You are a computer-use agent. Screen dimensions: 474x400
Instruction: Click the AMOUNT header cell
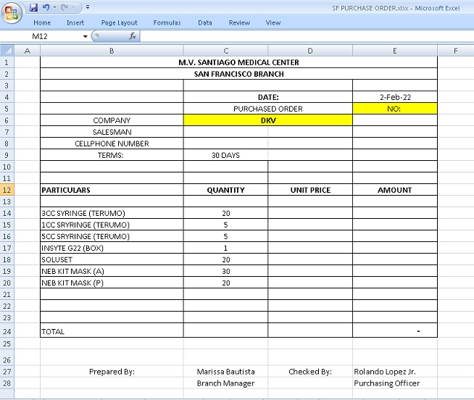pos(395,190)
